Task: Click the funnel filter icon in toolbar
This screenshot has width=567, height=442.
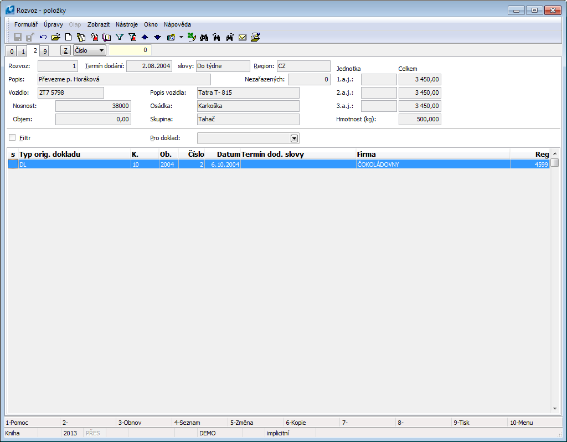Action: 119,38
